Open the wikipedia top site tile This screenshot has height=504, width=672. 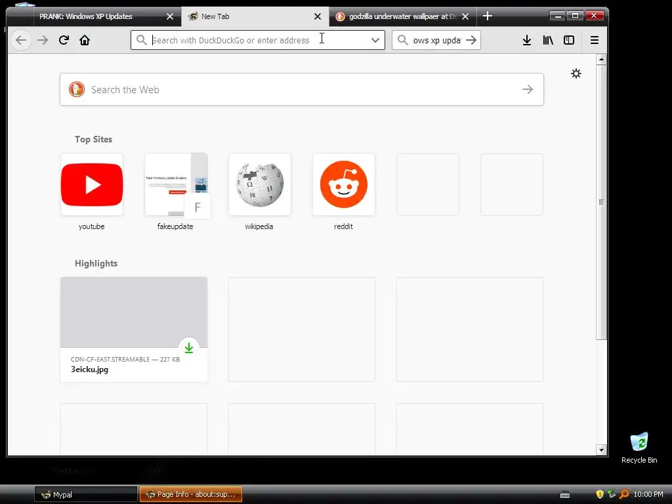click(x=260, y=184)
